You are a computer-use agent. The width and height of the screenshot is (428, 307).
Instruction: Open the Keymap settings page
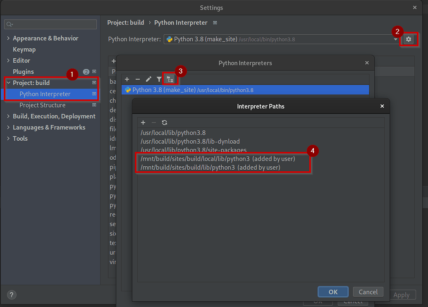point(24,49)
